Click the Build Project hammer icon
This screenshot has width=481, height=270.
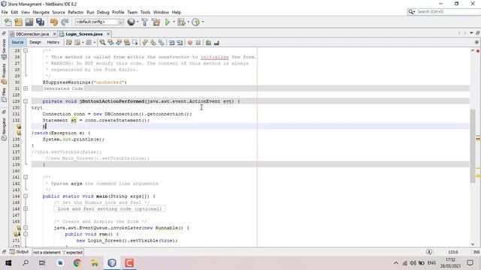coord(145,22)
